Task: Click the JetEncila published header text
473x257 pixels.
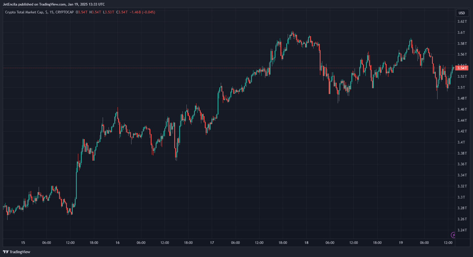Action: [x=54, y=4]
